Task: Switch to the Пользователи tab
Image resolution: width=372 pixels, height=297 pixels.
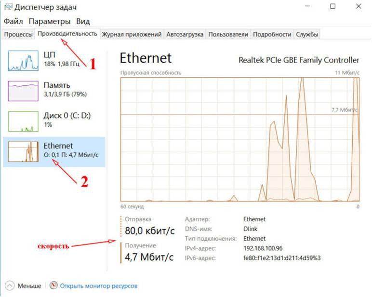Action: pos(229,34)
